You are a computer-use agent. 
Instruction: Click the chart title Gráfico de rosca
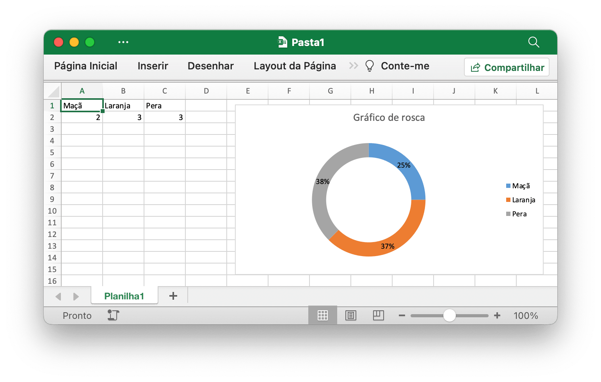[x=389, y=118]
